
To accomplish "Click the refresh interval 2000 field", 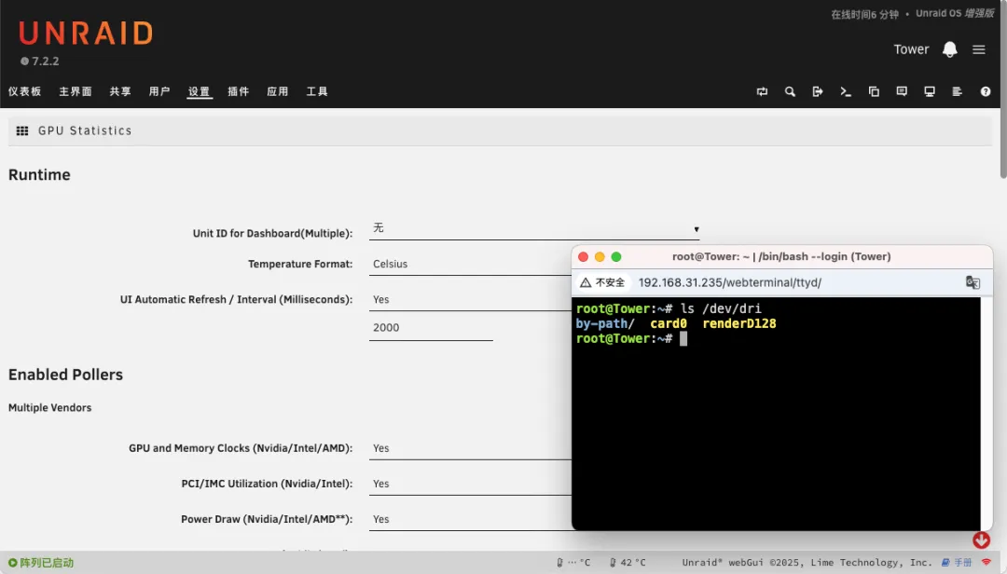I will 430,328.
